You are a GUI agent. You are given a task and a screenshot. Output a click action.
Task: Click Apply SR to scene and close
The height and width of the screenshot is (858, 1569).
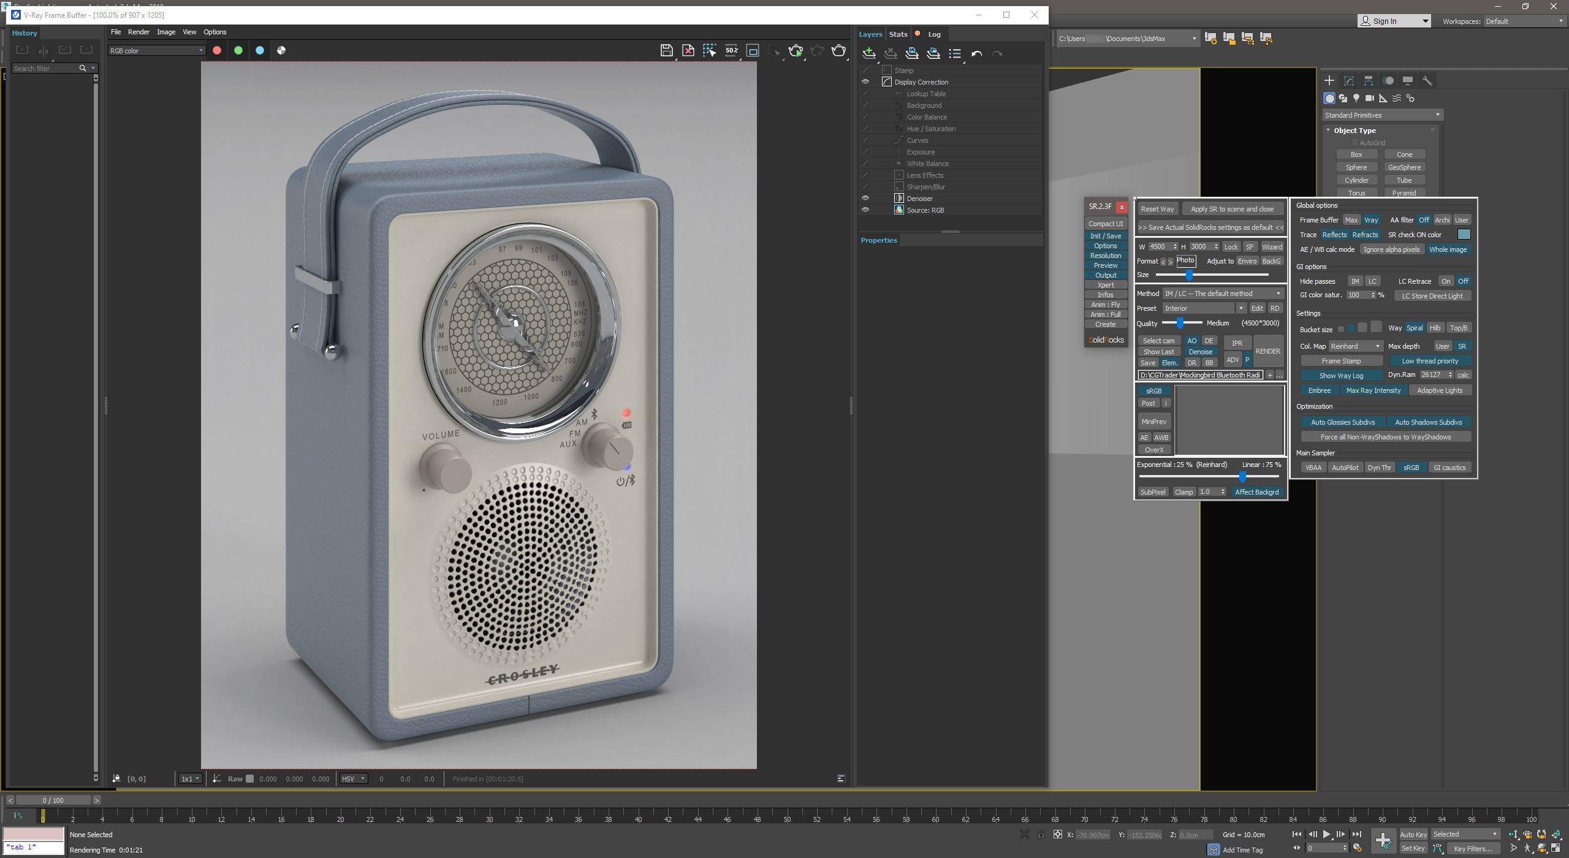(1232, 209)
